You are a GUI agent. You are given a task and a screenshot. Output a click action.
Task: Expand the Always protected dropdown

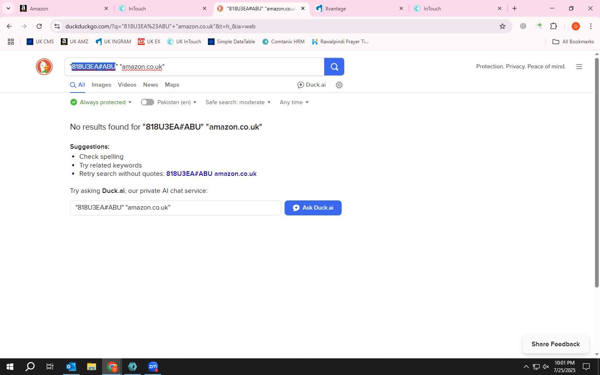(x=101, y=102)
